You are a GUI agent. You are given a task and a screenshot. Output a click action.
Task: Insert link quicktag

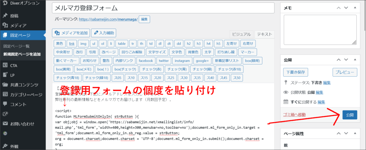(71, 43)
